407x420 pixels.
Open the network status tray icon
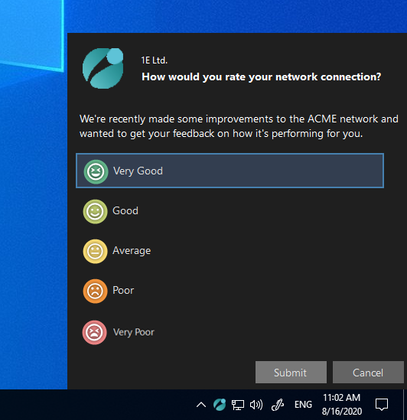(x=238, y=405)
